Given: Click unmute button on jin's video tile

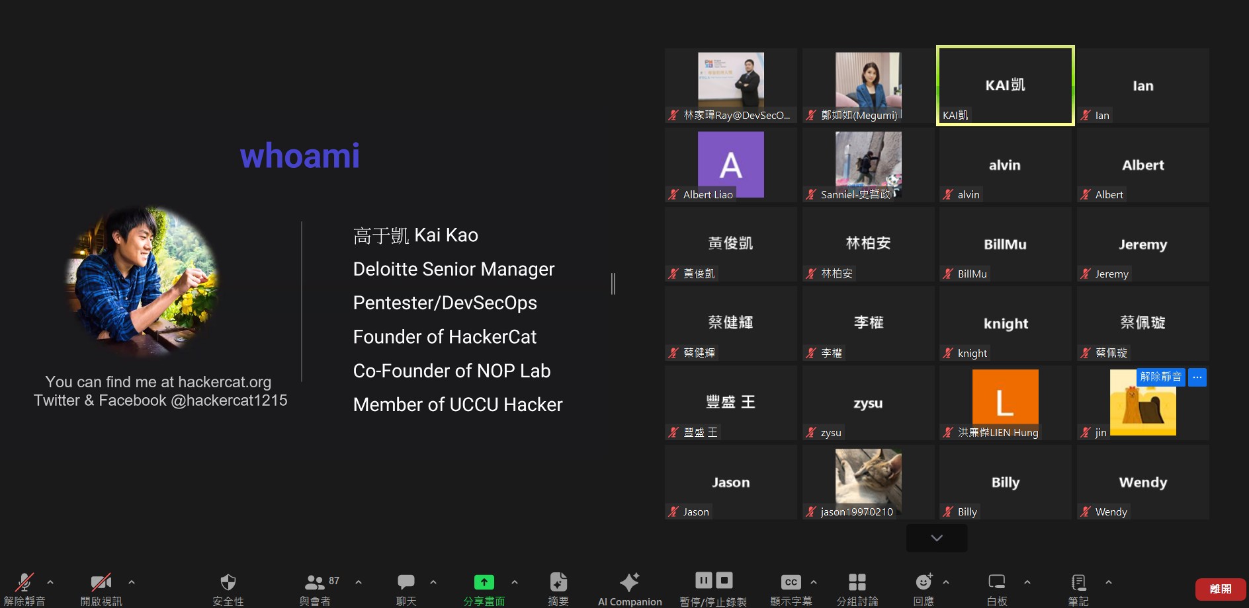Looking at the screenshot, I should coord(1160,377).
